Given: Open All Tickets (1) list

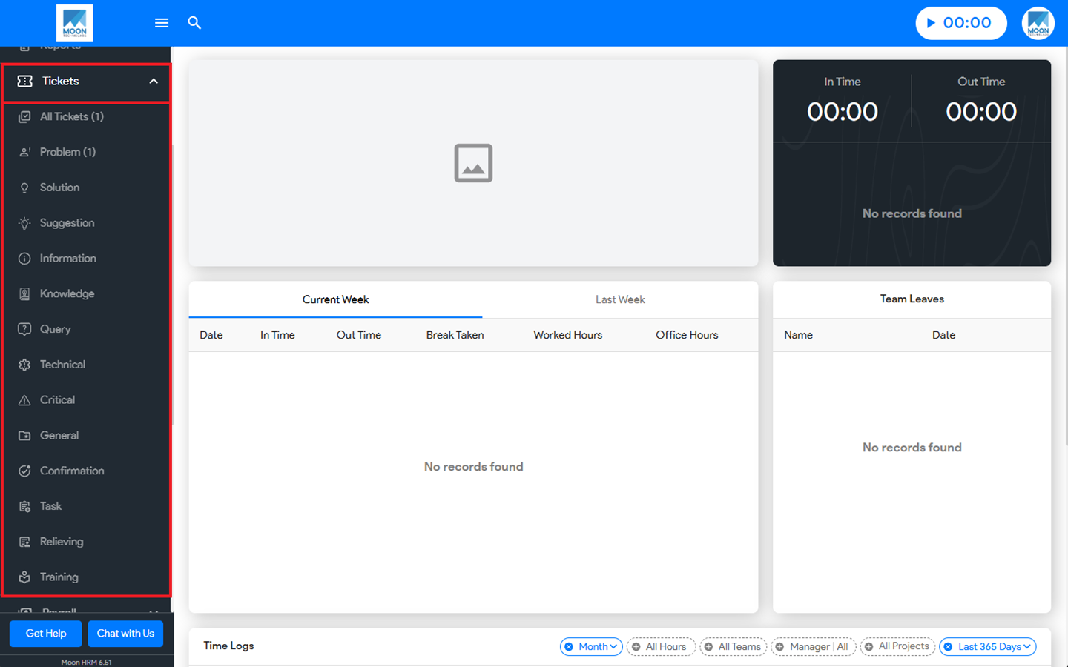Looking at the screenshot, I should [71, 116].
